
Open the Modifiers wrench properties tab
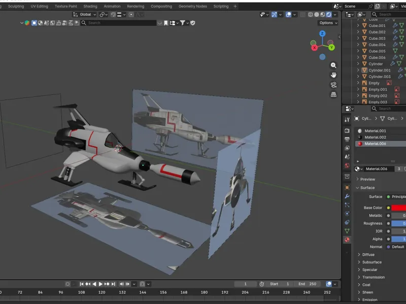347,196
